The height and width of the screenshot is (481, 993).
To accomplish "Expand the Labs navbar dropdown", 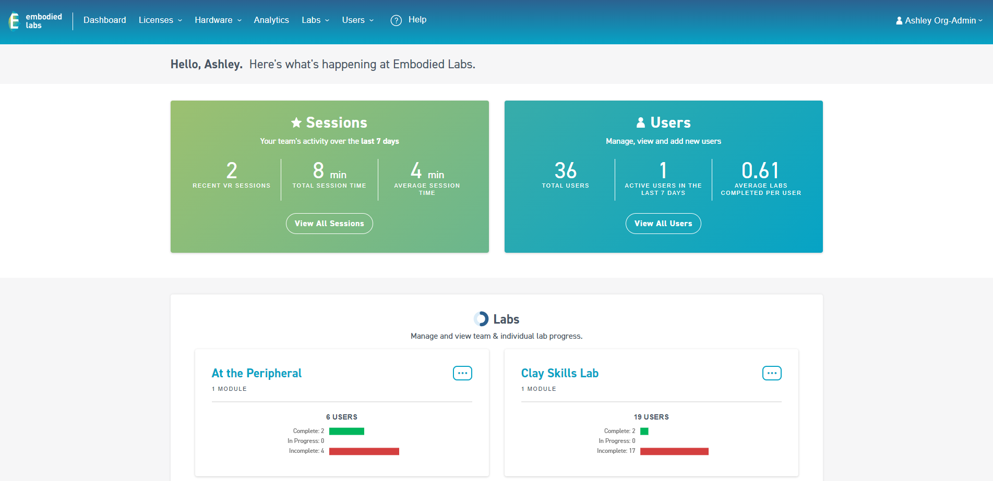I will click(x=315, y=20).
